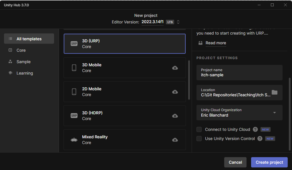
Task: Click the help icon beside Use Unity Version Control
Action: pyautogui.click(x=260, y=139)
